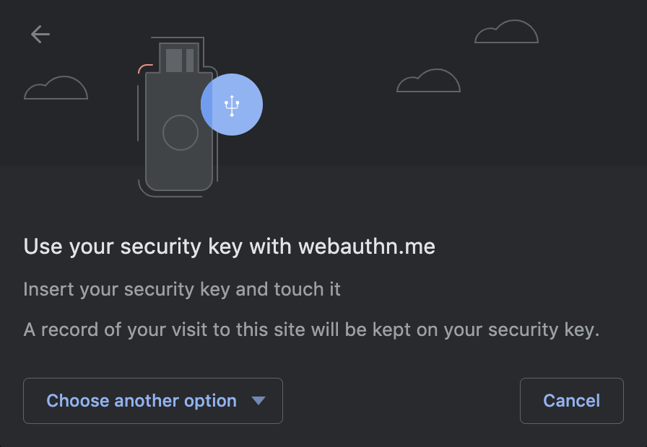This screenshot has height=447, width=647.
Task: Cancel the security key prompt
Action: (571, 401)
